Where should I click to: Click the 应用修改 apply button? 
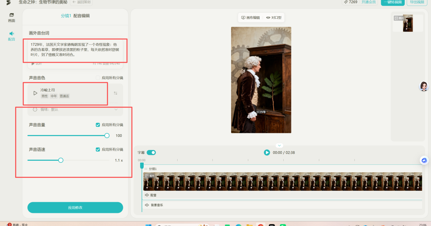(75, 207)
